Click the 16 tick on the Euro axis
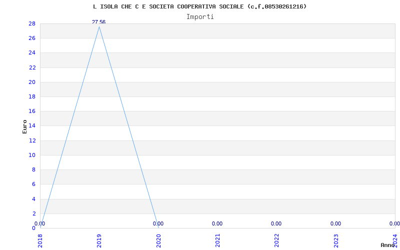 [32, 111]
